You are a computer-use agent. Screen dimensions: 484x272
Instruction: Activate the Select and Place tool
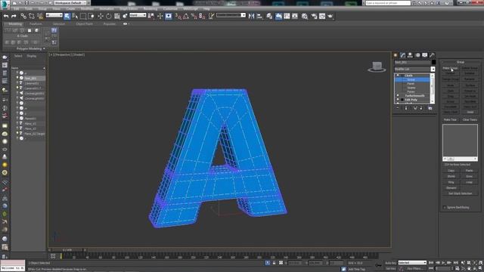tap(125, 16)
